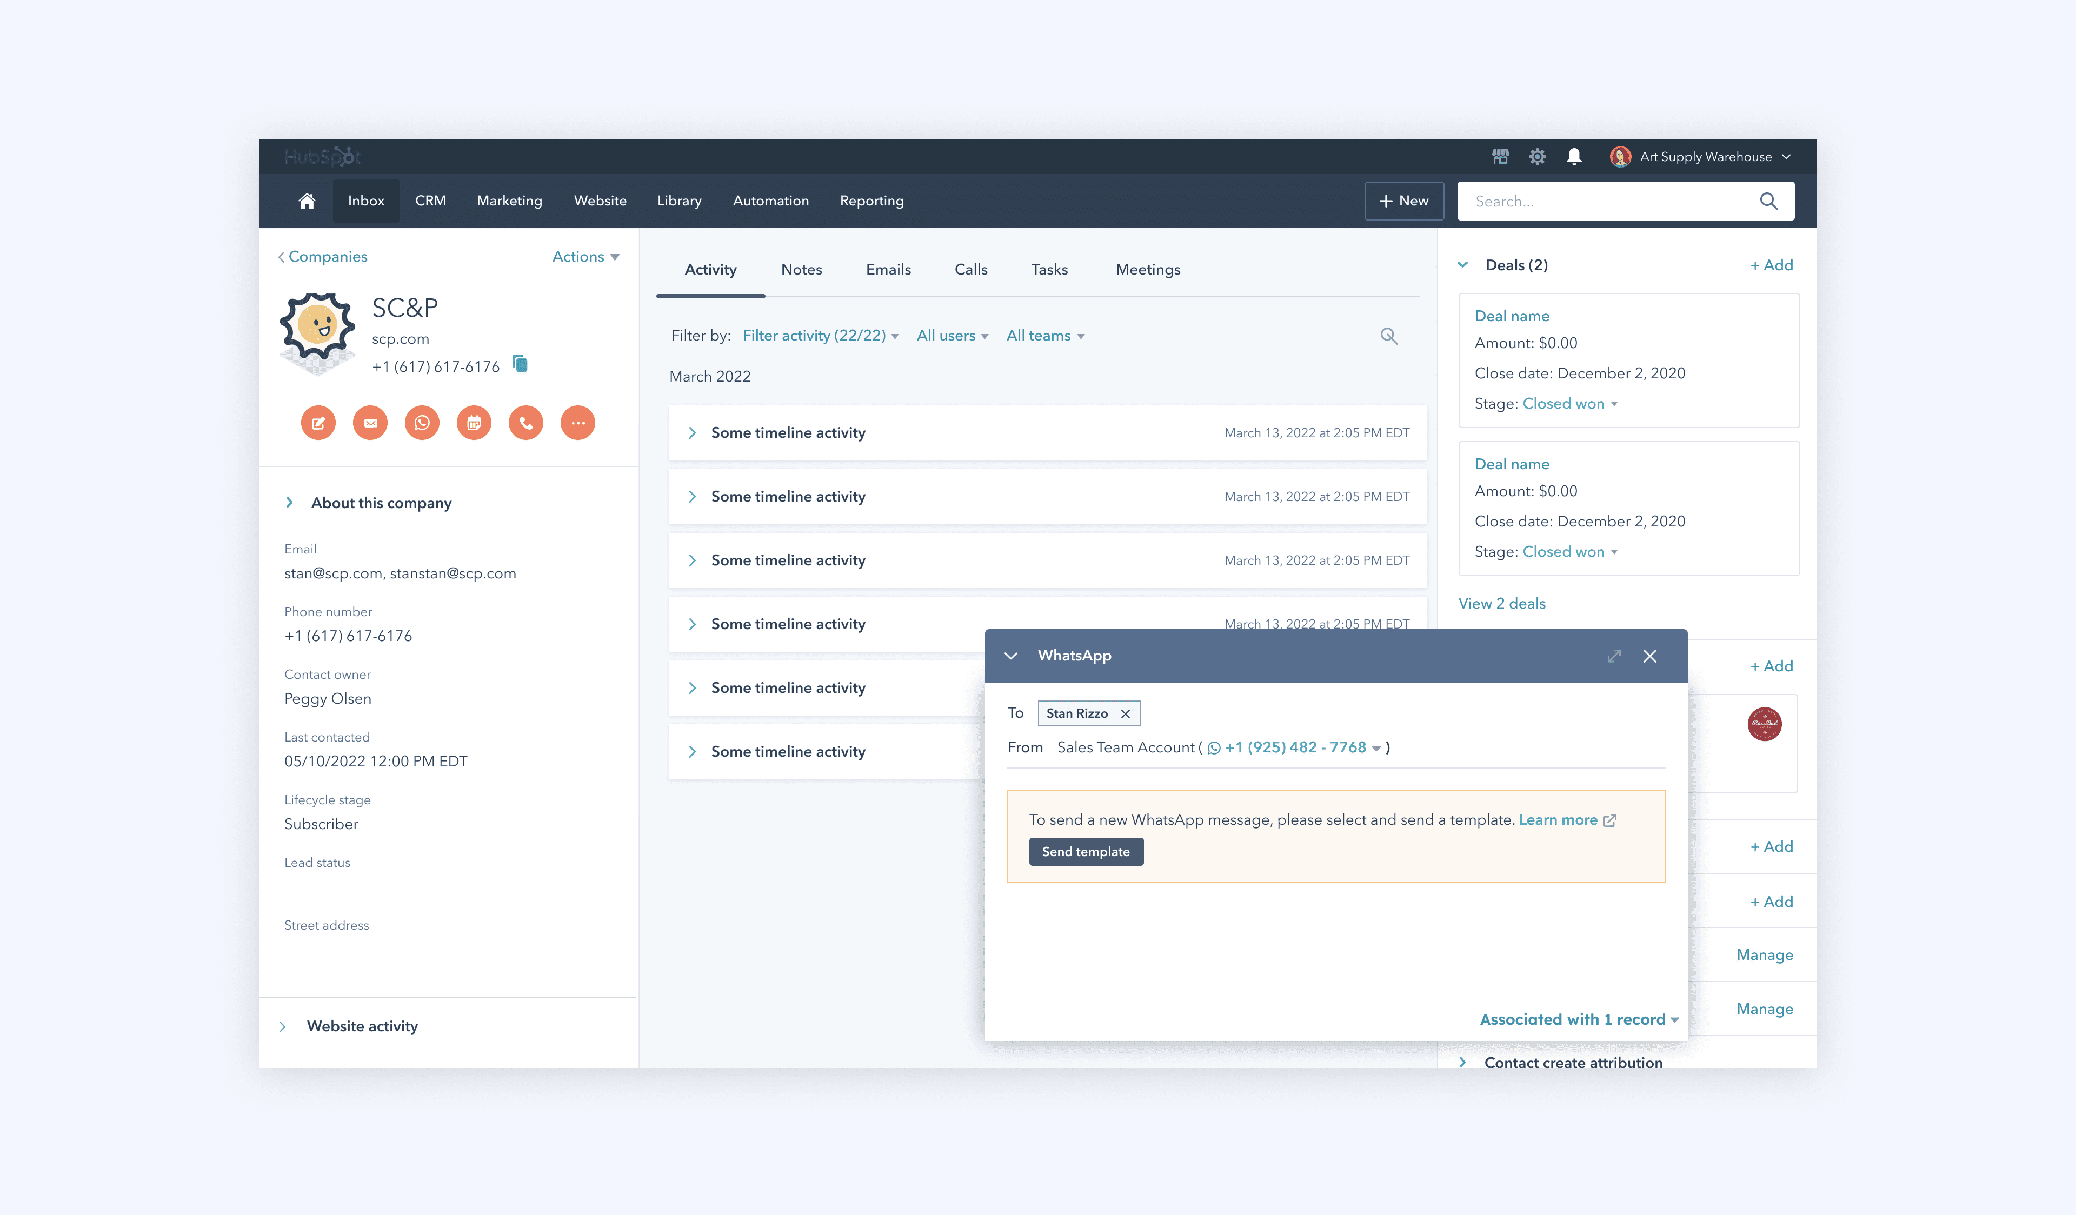
Task: Remove Stan Rizzo from the To field
Action: (1126, 714)
